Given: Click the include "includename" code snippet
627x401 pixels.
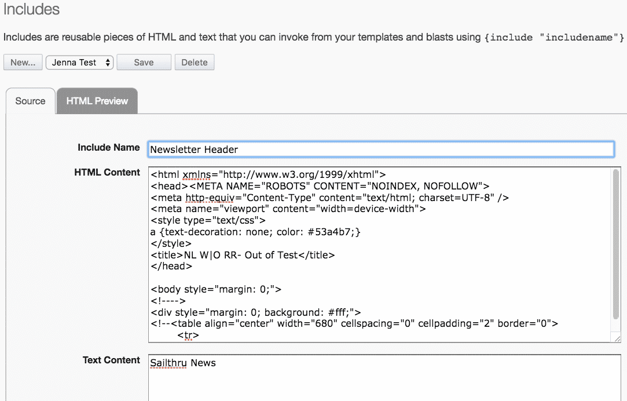Looking at the screenshot, I should pyautogui.click(x=555, y=38).
